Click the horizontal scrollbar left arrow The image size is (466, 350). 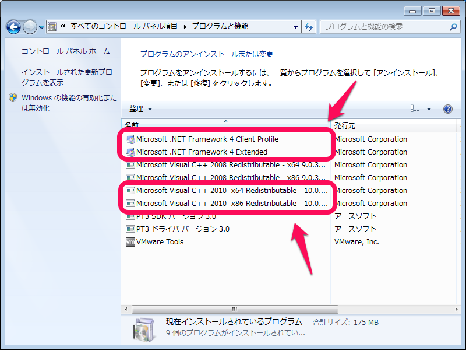pyautogui.click(x=126, y=309)
